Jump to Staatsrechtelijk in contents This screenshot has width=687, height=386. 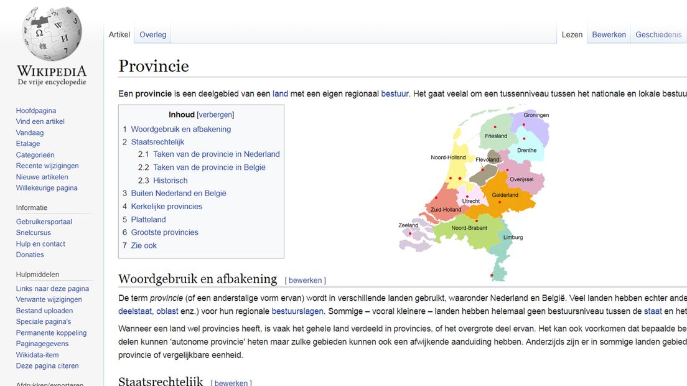pyautogui.click(x=157, y=142)
